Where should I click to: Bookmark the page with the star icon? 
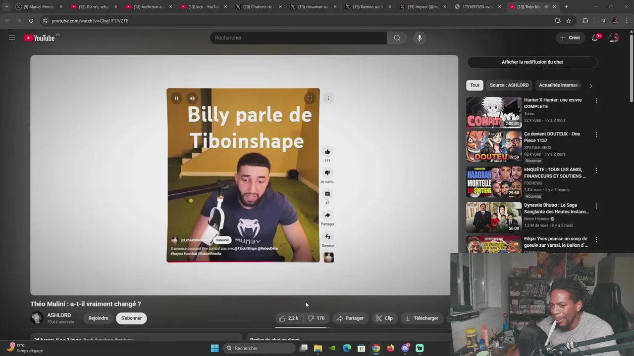569,21
